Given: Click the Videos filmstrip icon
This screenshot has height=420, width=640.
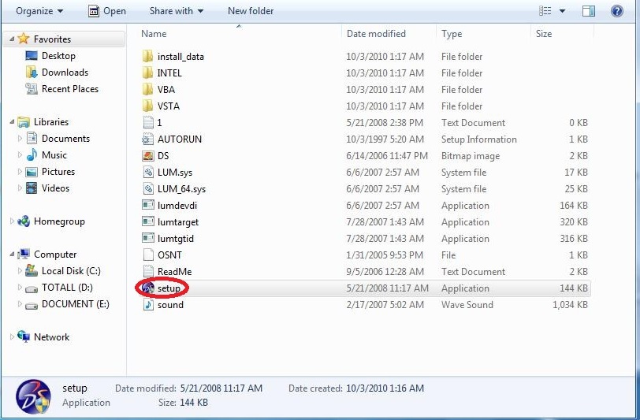Looking at the screenshot, I should pyautogui.click(x=32, y=188).
